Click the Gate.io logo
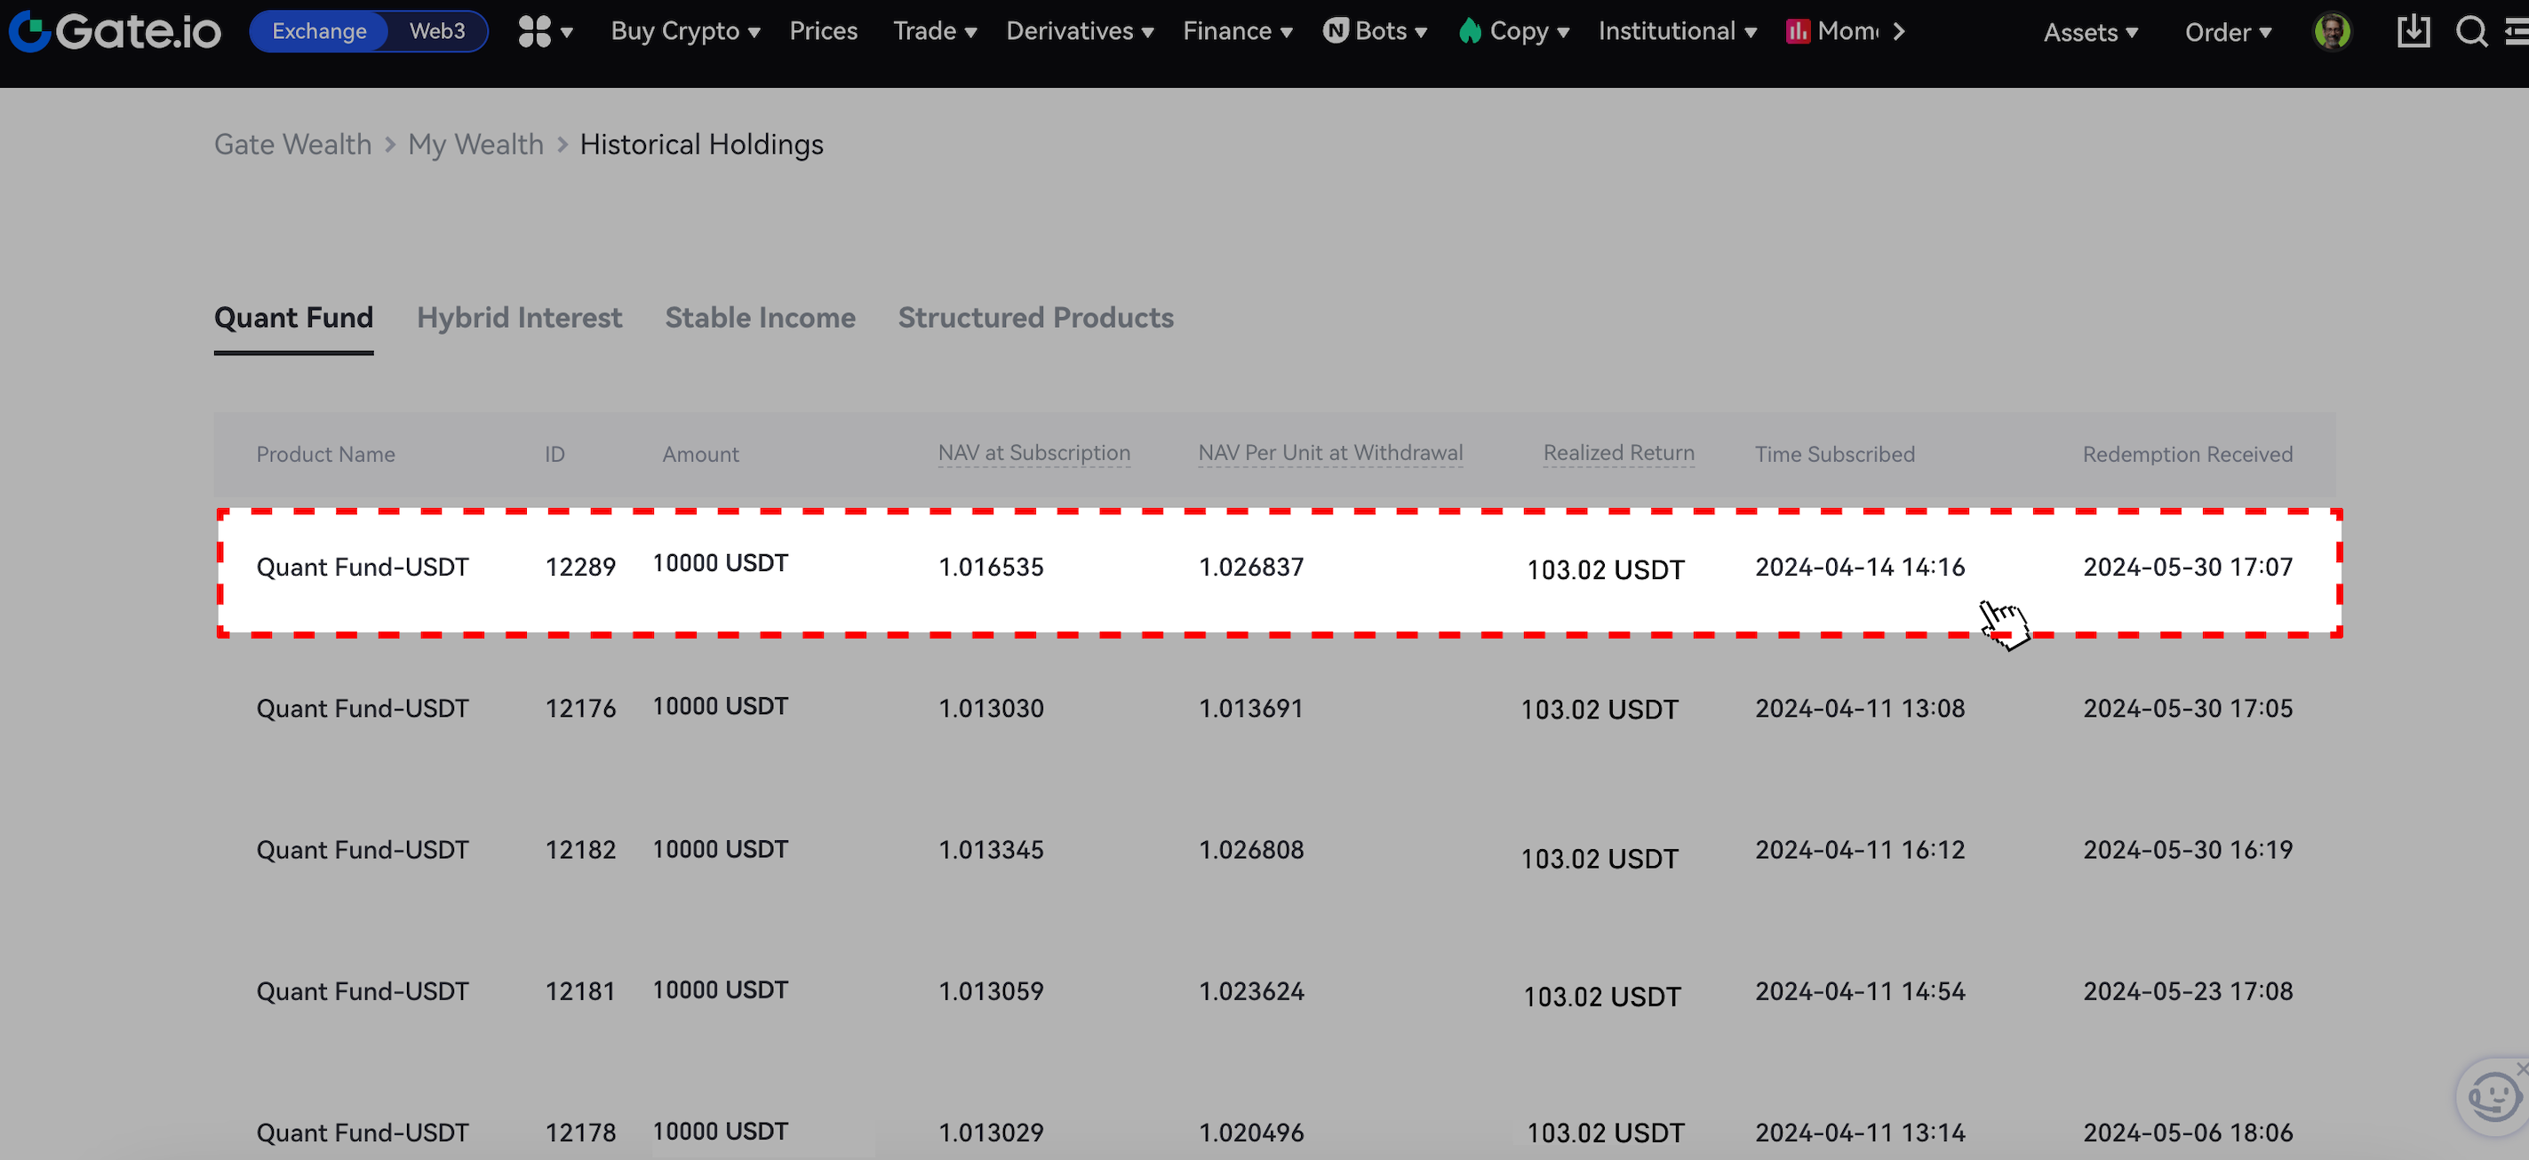2529x1160 pixels. [x=115, y=31]
